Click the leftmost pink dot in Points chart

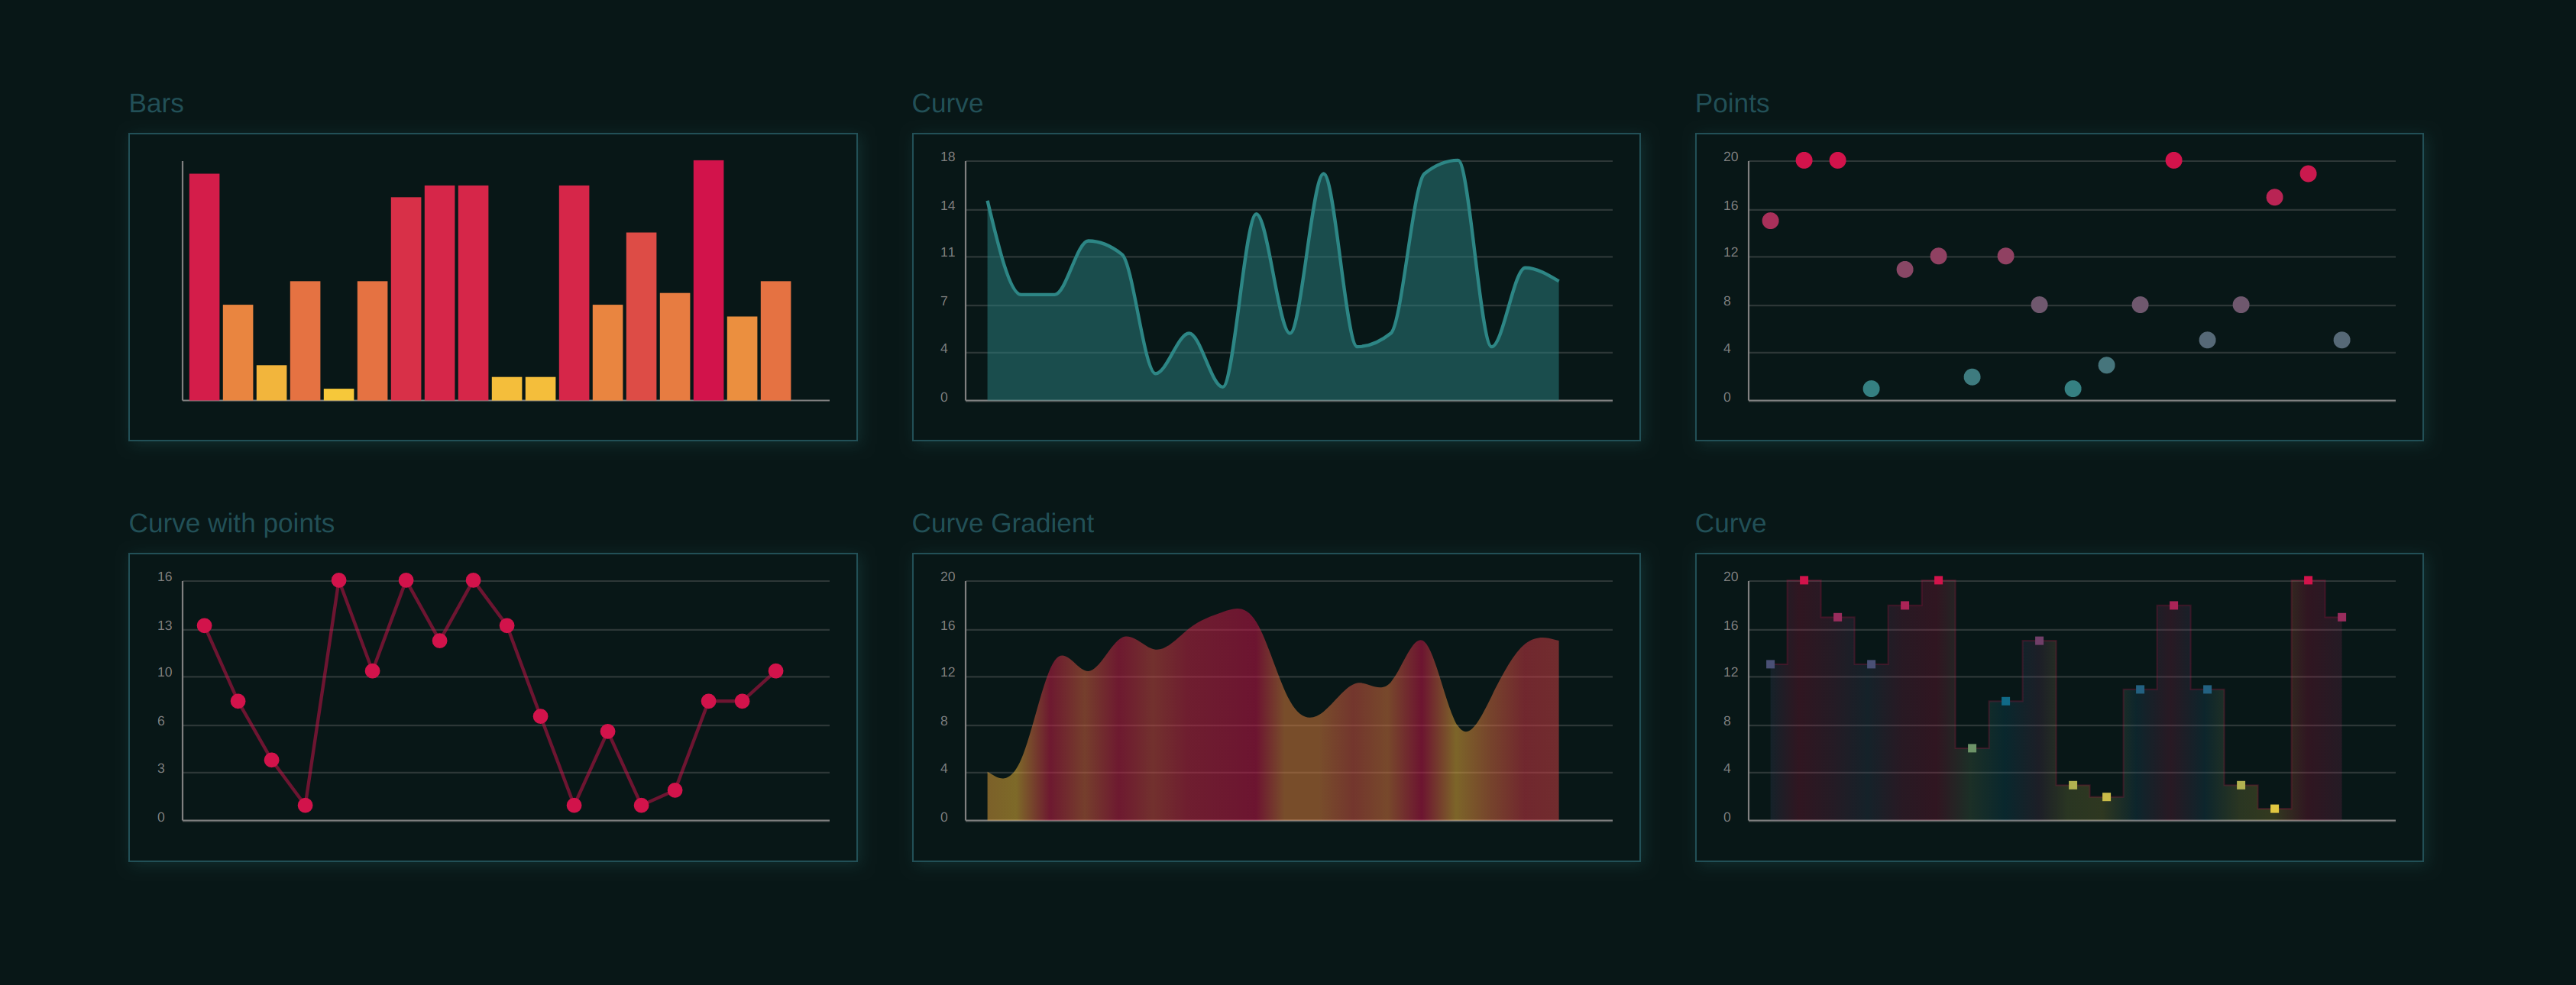point(1770,221)
